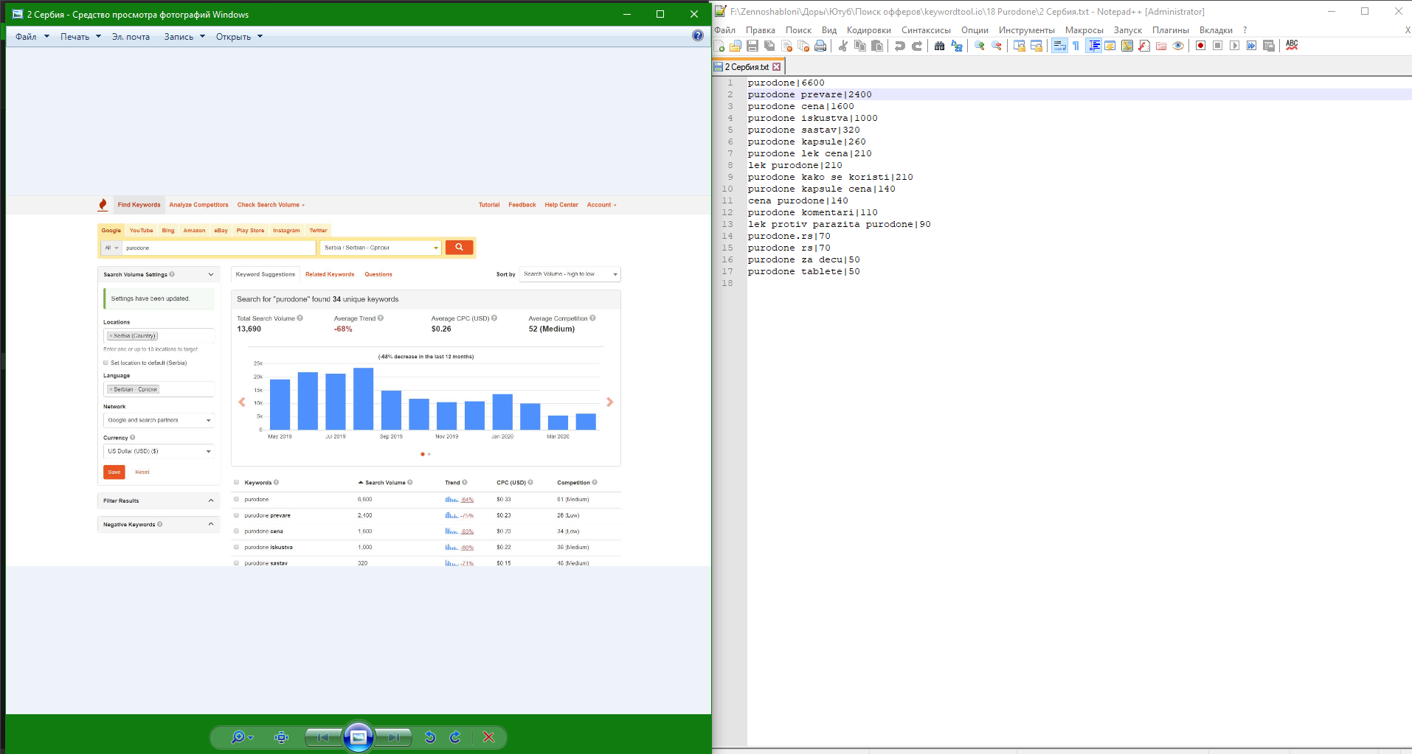Open the Tutorial link
This screenshot has height=754, width=1412.
[488, 204]
